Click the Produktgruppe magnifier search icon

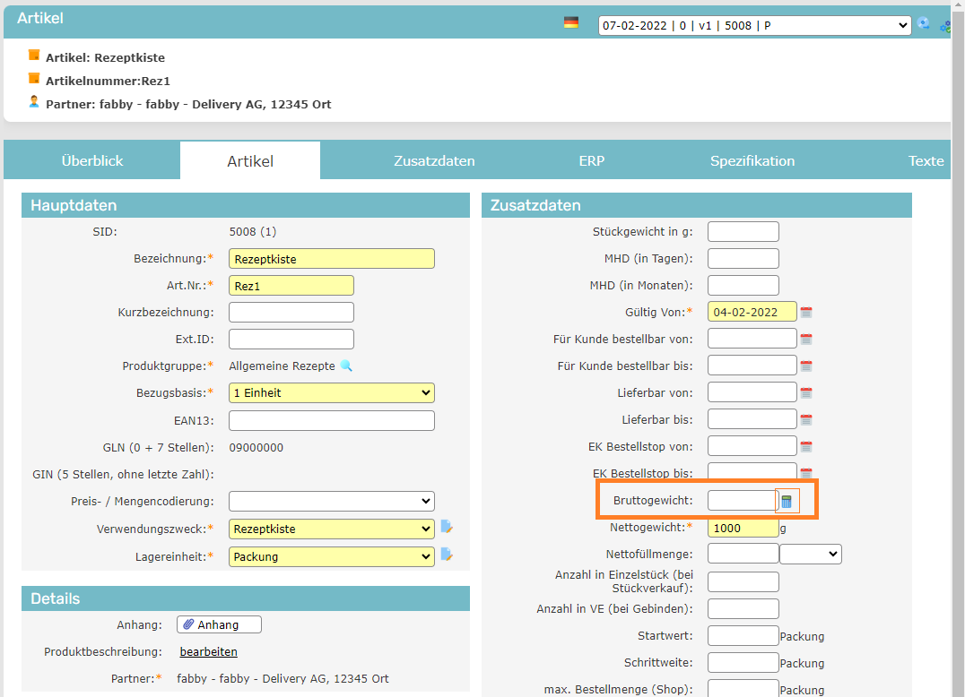click(346, 366)
